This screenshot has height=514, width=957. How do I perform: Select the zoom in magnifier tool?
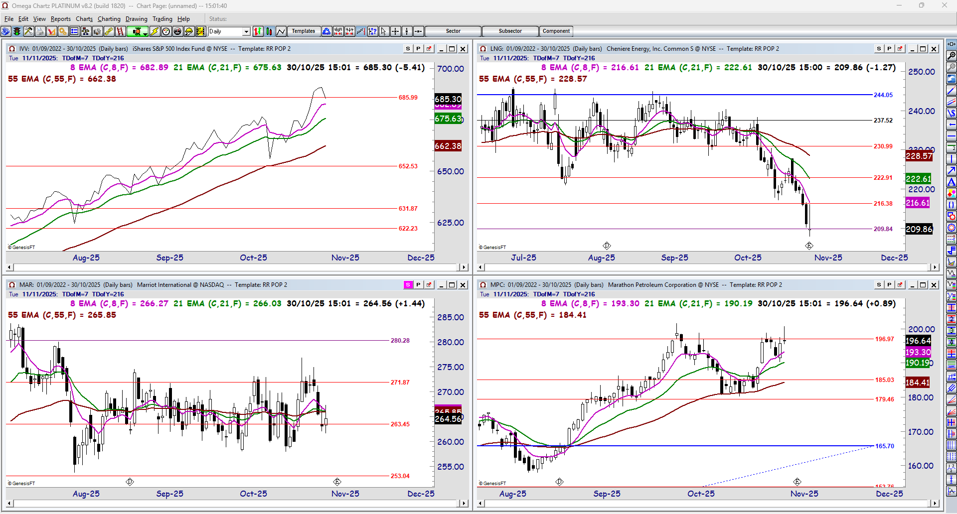pos(952,56)
